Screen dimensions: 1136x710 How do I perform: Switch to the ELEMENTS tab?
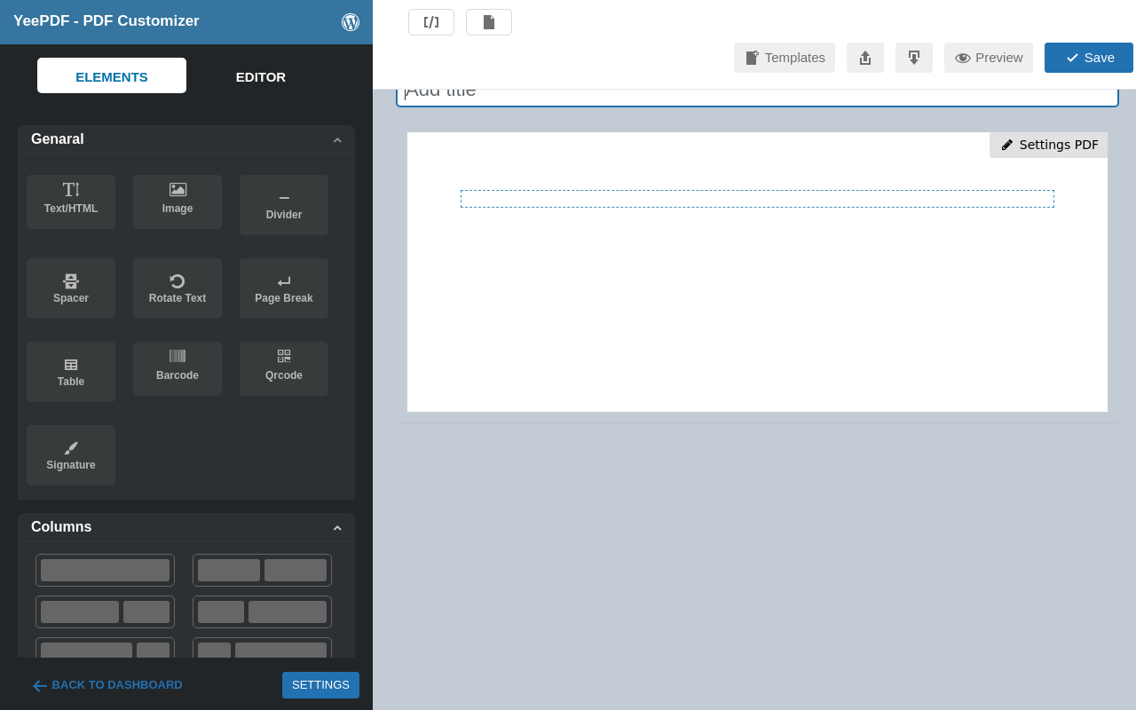point(112,76)
